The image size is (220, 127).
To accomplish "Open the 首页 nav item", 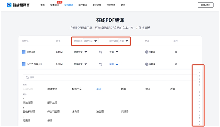I will point(43,5).
